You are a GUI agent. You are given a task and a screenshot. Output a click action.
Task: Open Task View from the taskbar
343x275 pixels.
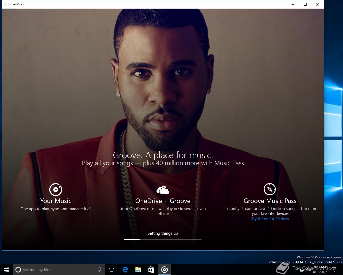tap(111, 270)
